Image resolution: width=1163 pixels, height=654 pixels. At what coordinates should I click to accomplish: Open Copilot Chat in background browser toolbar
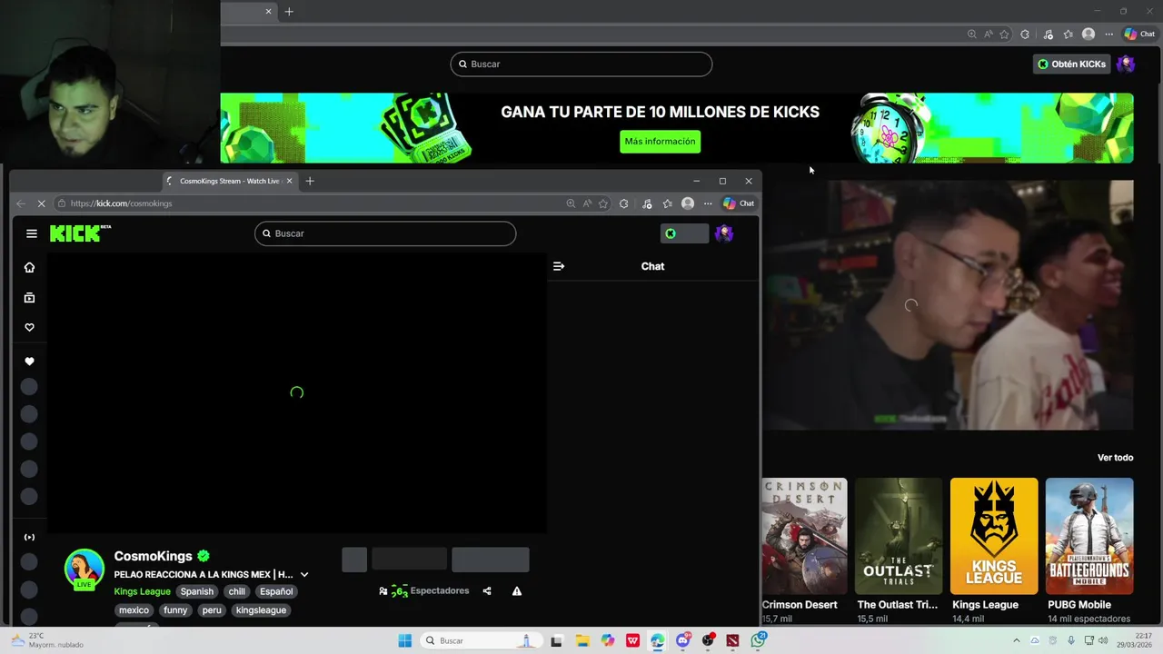point(1139,35)
